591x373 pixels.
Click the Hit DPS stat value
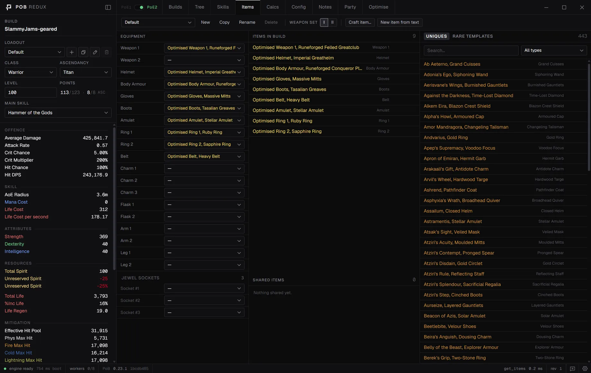95,175
